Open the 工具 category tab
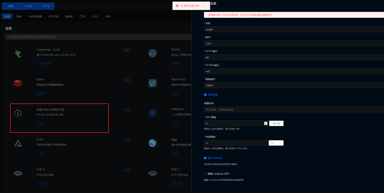 pos(82,16)
